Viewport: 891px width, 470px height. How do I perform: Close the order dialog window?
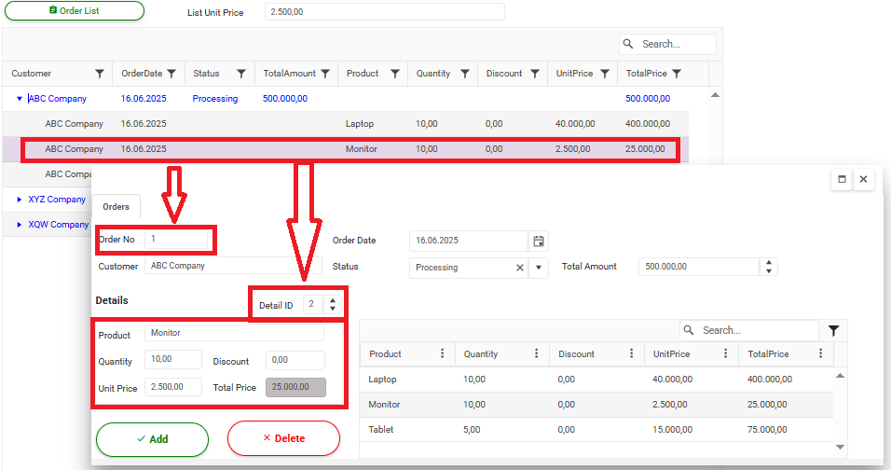(x=863, y=179)
